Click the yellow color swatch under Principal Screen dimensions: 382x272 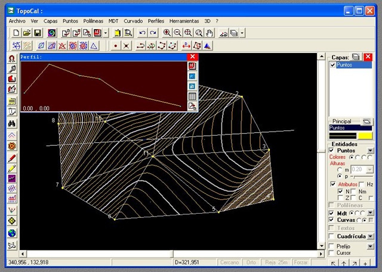pos(365,135)
